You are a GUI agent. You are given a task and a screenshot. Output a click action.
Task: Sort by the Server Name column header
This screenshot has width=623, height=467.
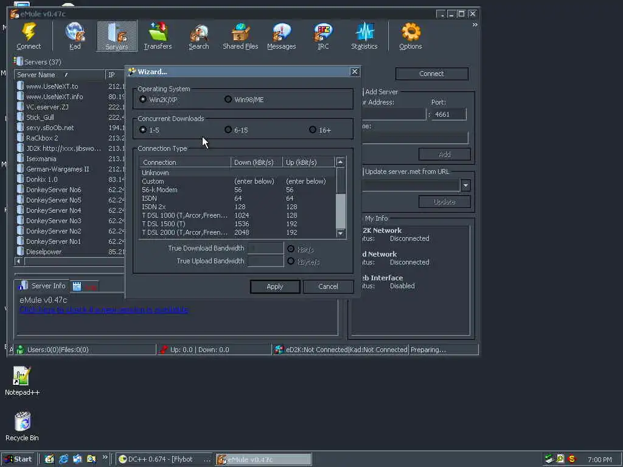tap(60, 75)
